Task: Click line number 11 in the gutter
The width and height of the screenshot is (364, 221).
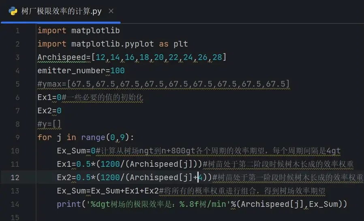Action: click(x=15, y=164)
